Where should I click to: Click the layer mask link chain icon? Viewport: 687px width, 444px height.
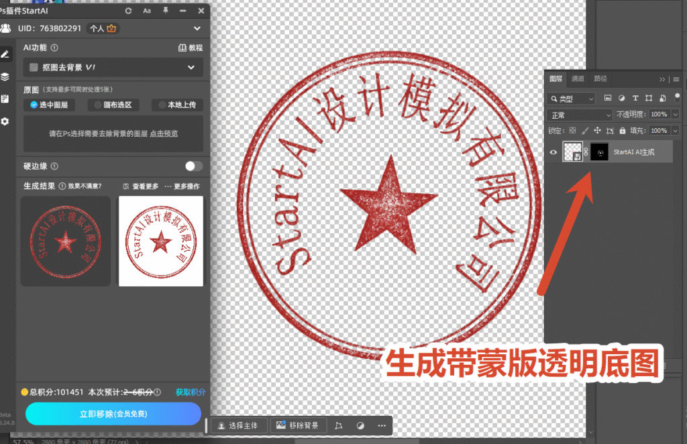(586, 152)
